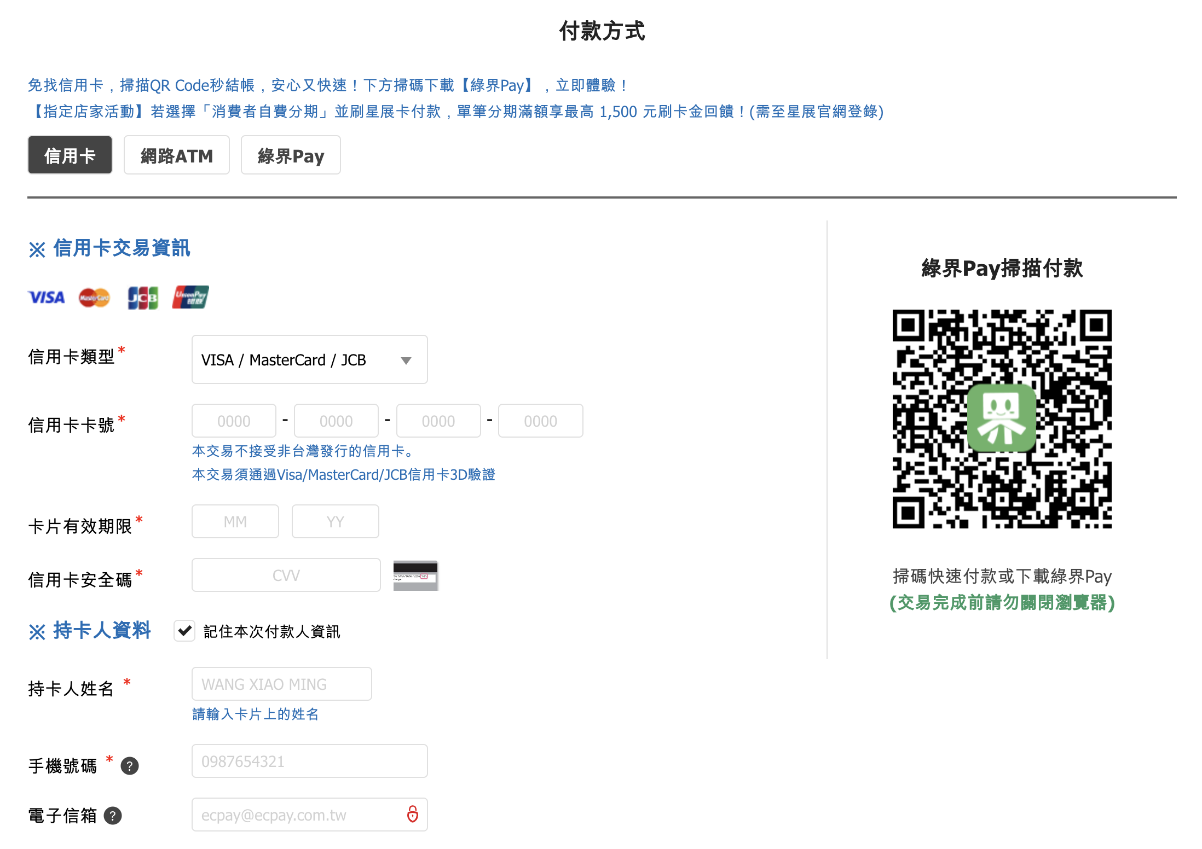Open the VISA / MasterCard / JCB card type dropdown
1202x849 pixels.
pyautogui.click(x=310, y=359)
